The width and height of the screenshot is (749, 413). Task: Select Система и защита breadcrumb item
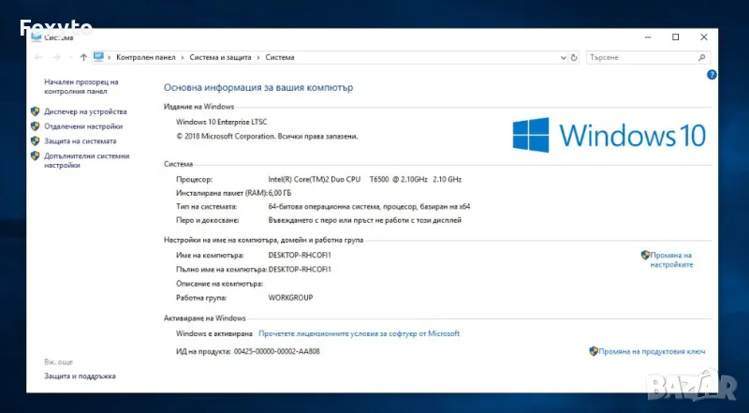click(x=220, y=57)
